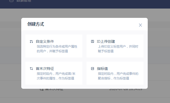
Task: Open 数据管理 in the top navigation
Action: tap(24, 1)
